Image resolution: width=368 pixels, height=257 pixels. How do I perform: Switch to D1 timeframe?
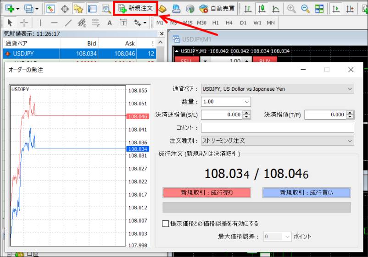[x=243, y=23]
